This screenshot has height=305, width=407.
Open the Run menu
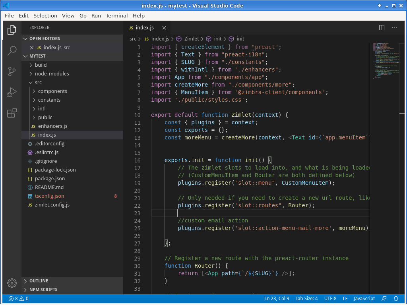click(x=96, y=16)
